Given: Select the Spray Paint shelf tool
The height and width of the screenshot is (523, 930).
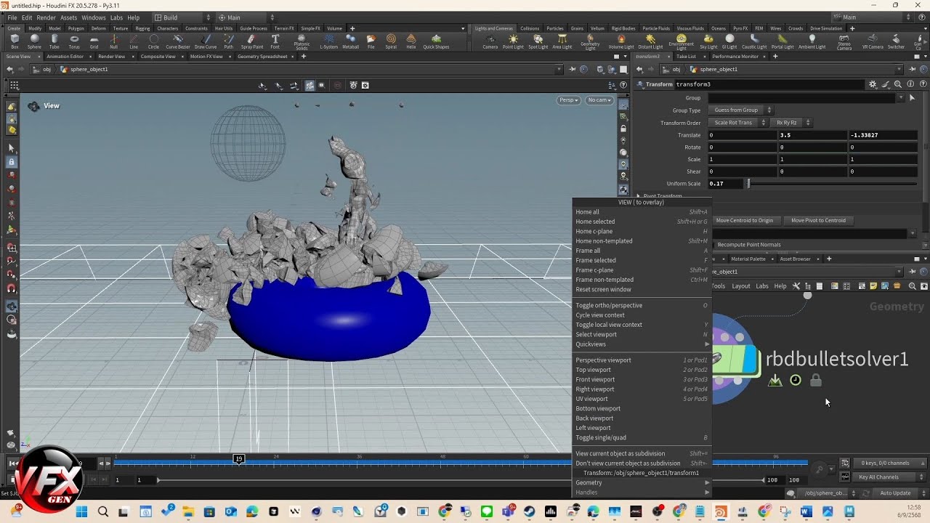Looking at the screenshot, I should coord(252,41).
